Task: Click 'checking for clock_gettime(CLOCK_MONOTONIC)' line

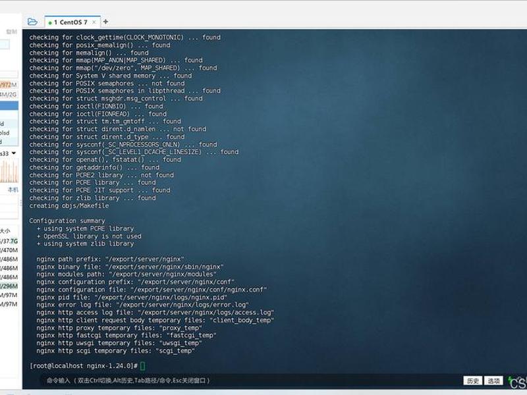Action: [x=125, y=38]
